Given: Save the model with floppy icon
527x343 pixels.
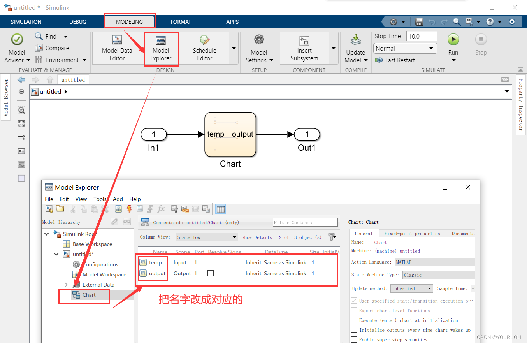Looking at the screenshot, I should click(419, 22).
